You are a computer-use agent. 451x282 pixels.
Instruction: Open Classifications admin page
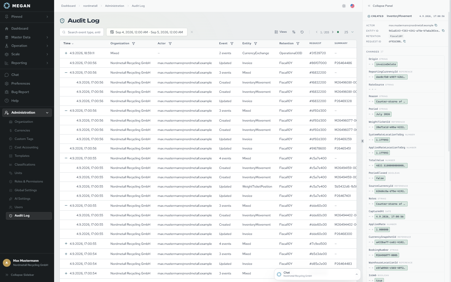point(29,164)
